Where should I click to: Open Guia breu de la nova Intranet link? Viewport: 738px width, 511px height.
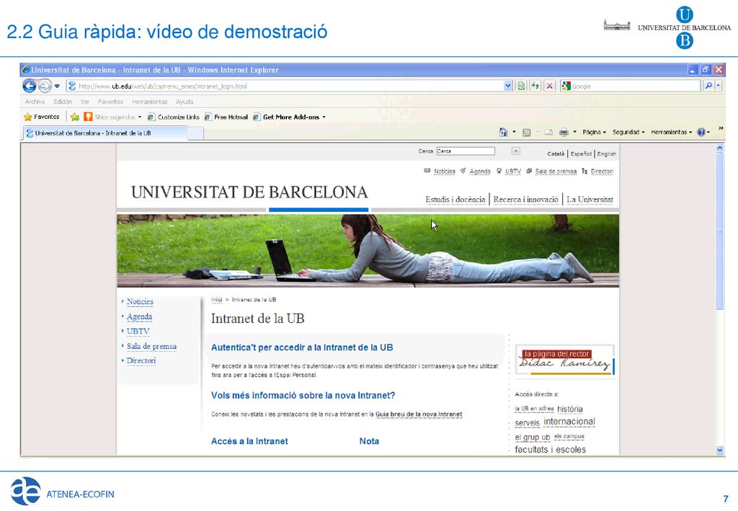tap(419, 414)
